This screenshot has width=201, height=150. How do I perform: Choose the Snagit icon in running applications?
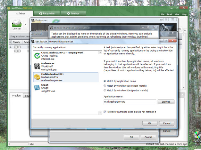point(37,88)
